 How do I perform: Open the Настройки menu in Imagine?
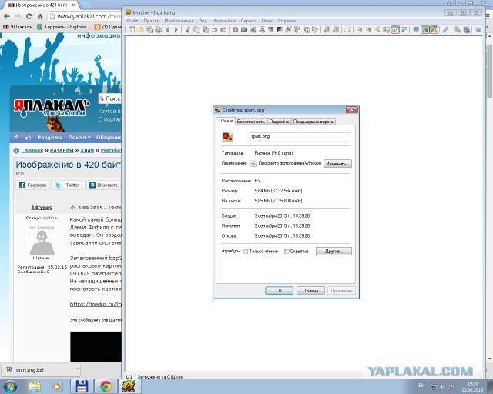(x=223, y=21)
